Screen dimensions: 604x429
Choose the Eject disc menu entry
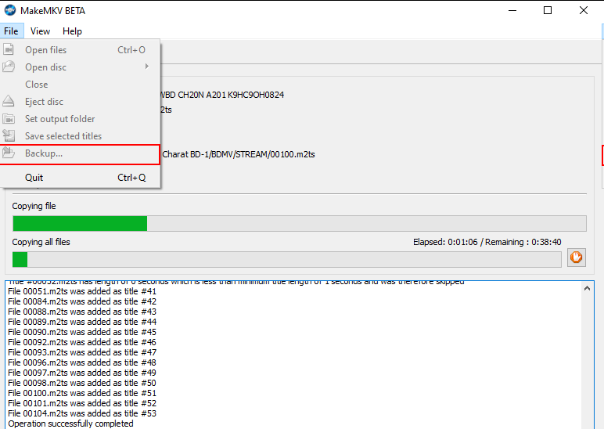point(80,101)
